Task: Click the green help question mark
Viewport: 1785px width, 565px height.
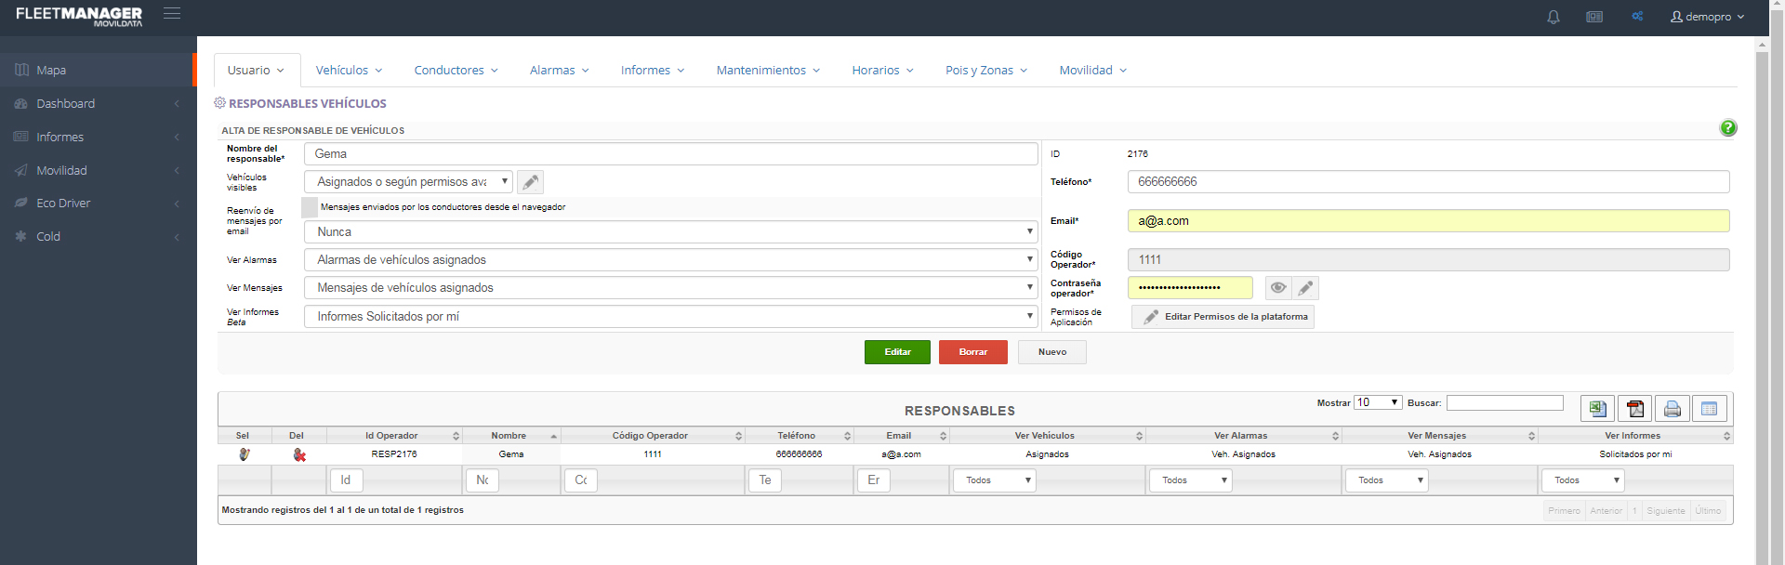Action: coord(1727,128)
